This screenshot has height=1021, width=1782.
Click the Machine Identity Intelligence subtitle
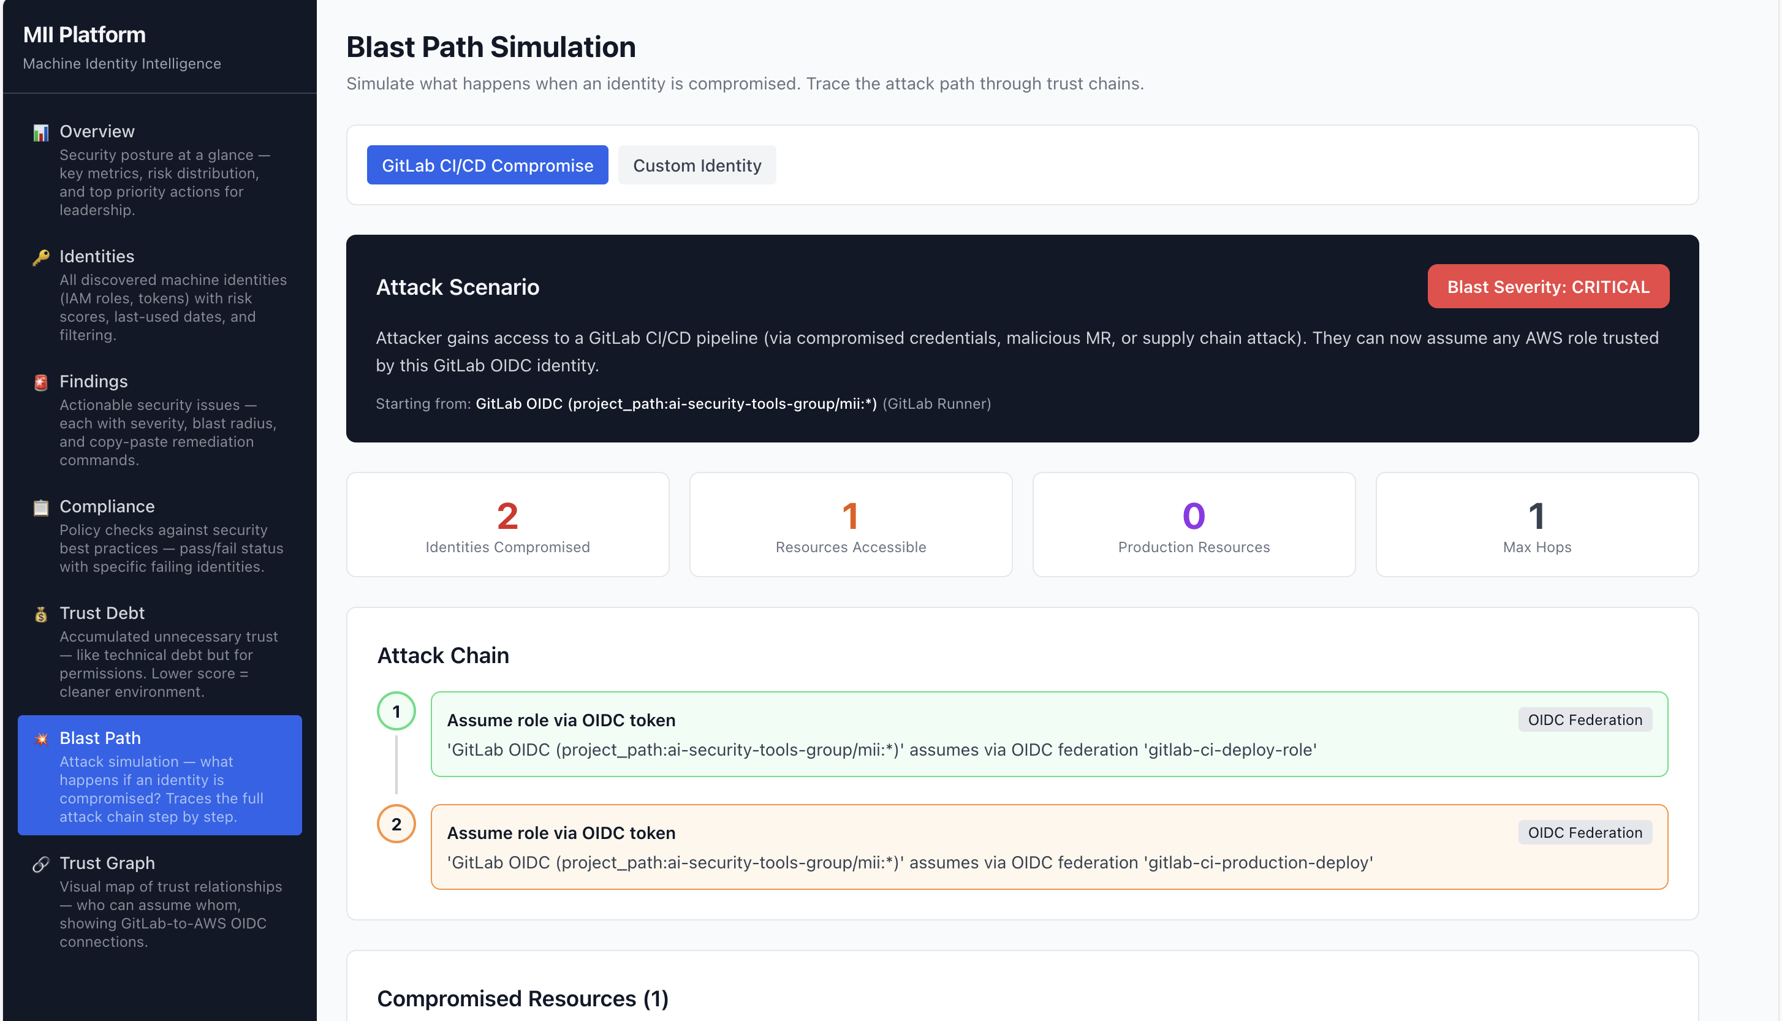coord(122,64)
